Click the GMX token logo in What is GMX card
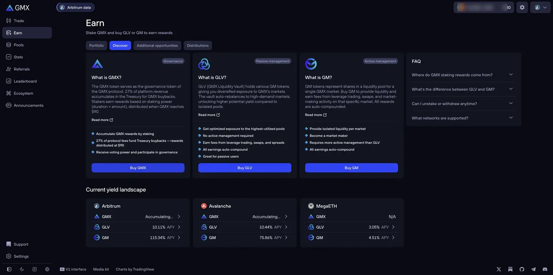This screenshot has width=553, height=275. 97,64
